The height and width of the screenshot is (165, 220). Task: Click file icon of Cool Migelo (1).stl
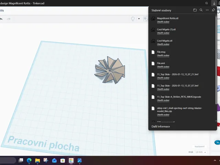pyautogui.click(x=153, y=30)
